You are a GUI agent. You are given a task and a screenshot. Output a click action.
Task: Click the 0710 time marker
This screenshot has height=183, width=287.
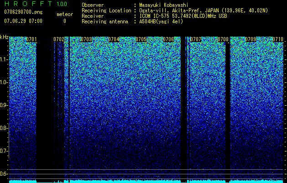pos(278,39)
